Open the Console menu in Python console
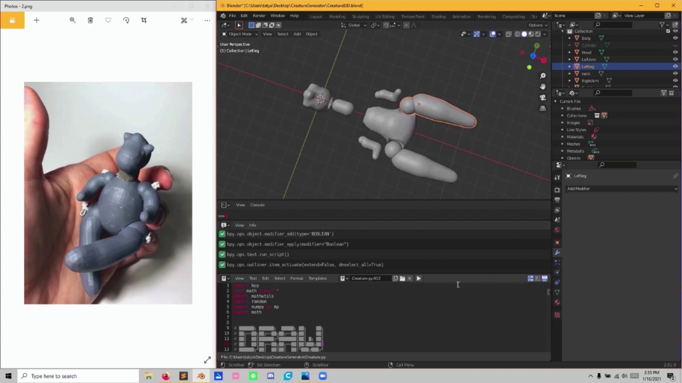This screenshot has width=682, height=383. (258, 205)
